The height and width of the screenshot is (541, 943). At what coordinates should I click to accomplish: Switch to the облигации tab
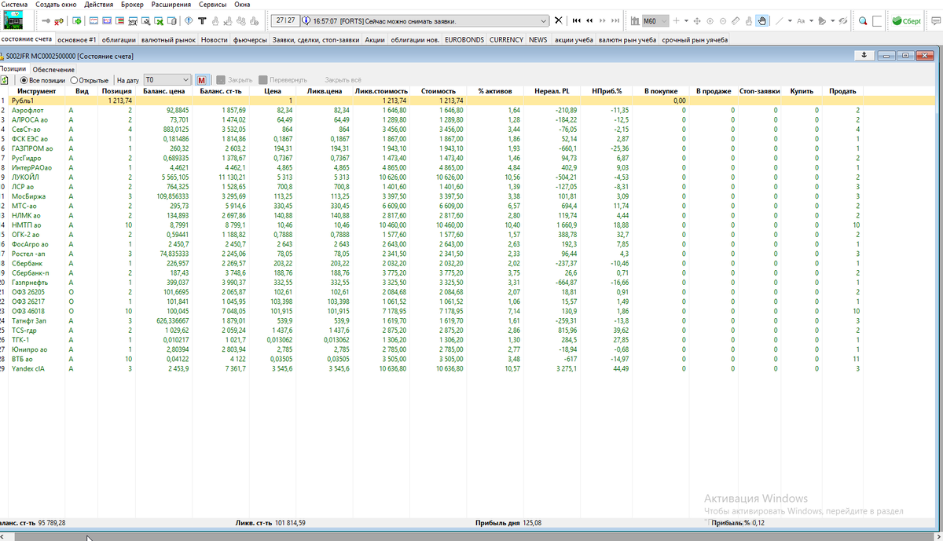[x=119, y=39]
